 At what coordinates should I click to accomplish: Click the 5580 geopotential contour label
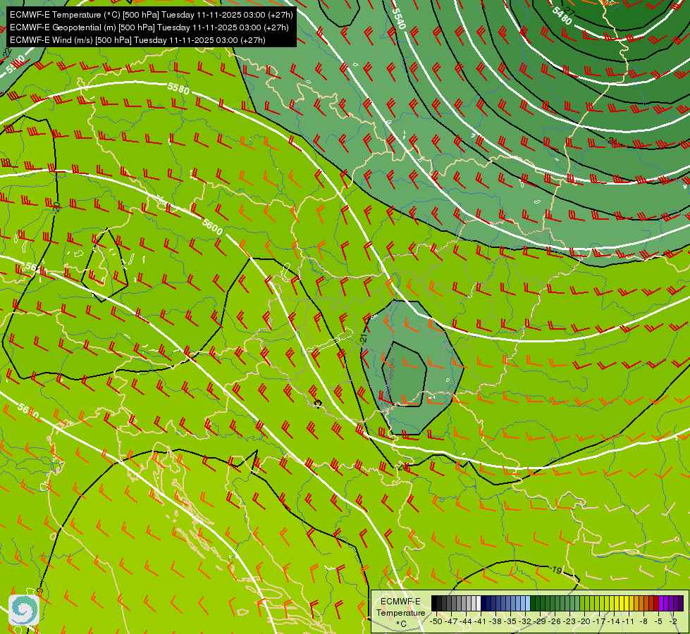tap(178, 89)
